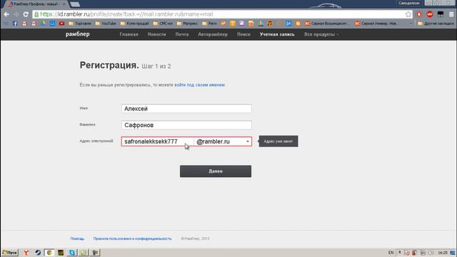Open Почта in the Rambler nav
This screenshot has height=257, width=457.
coord(182,34)
